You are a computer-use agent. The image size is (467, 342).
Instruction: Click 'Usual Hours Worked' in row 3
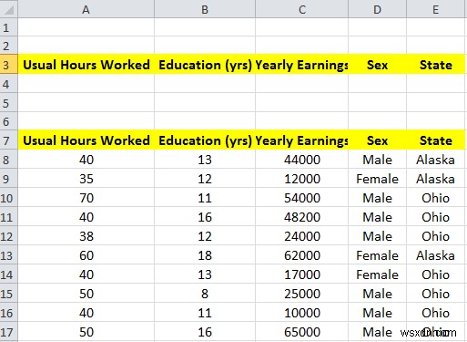(x=86, y=65)
